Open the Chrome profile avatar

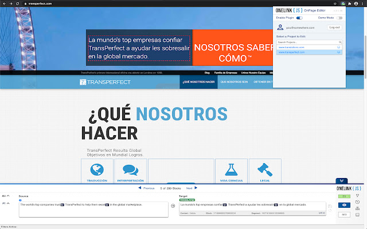tap(356, 3)
